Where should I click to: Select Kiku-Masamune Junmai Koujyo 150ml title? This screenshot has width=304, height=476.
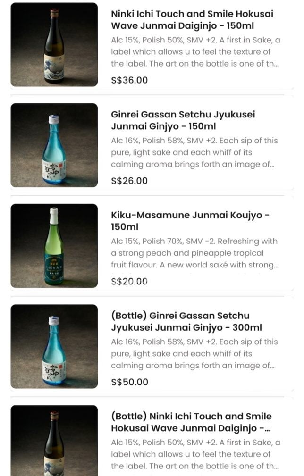[x=190, y=221]
